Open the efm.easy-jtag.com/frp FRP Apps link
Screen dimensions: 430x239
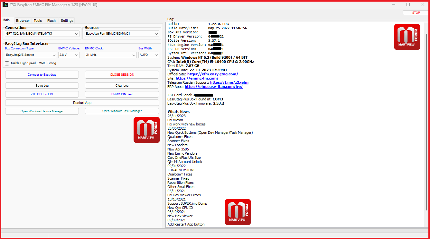tap(214, 87)
